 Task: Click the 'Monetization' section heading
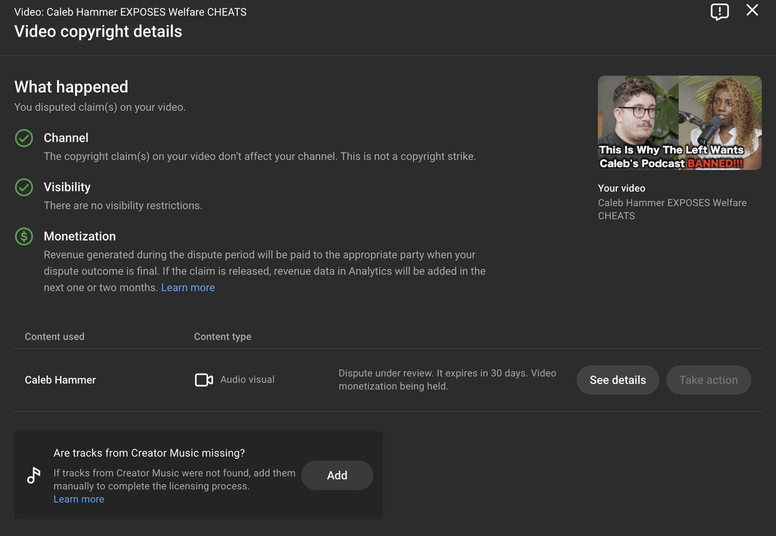(80, 236)
